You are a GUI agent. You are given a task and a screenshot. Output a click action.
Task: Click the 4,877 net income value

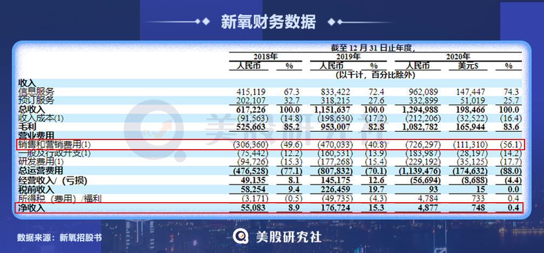427,208
